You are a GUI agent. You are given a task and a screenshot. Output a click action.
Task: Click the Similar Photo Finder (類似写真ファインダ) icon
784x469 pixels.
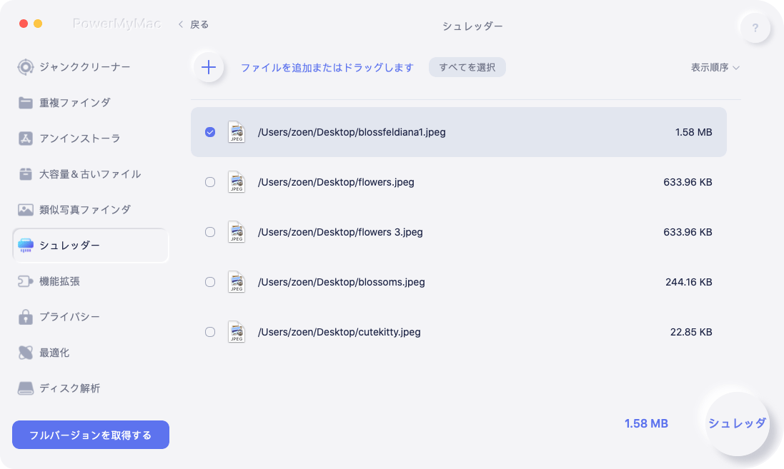26,210
